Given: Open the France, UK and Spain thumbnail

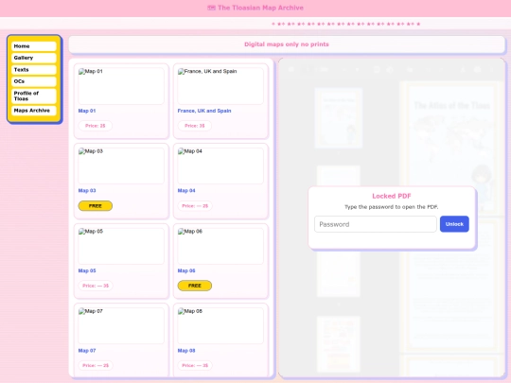Looking at the screenshot, I should (x=220, y=86).
